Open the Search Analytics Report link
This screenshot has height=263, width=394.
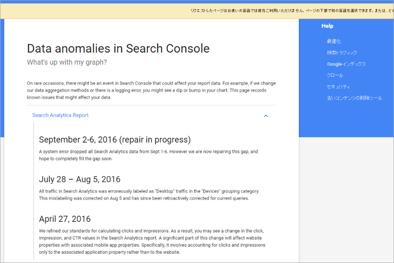(60, 115)
